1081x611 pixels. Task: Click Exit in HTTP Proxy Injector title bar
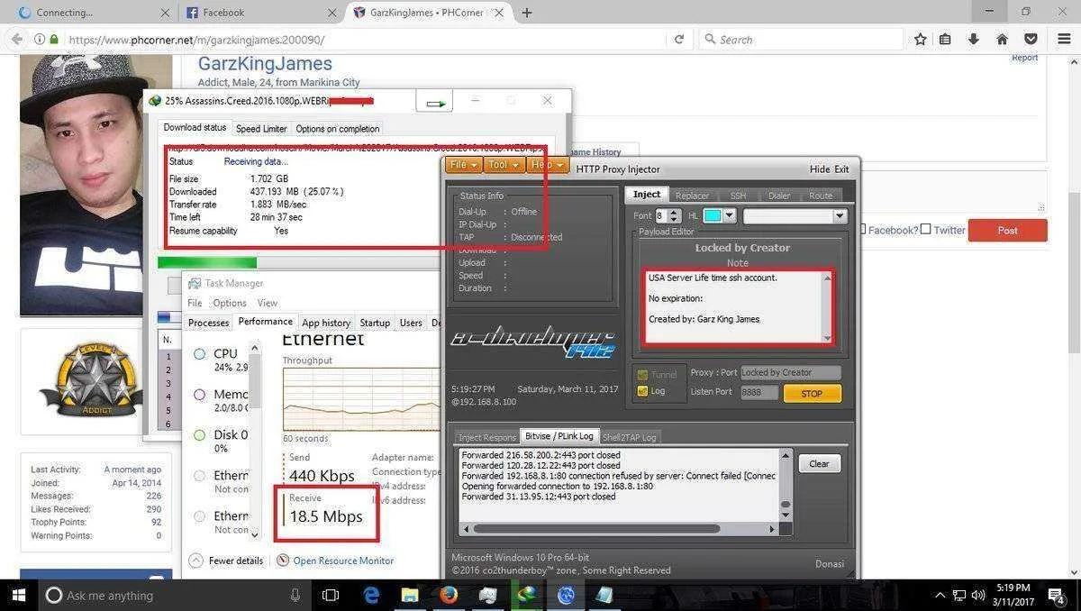[841, 169]
